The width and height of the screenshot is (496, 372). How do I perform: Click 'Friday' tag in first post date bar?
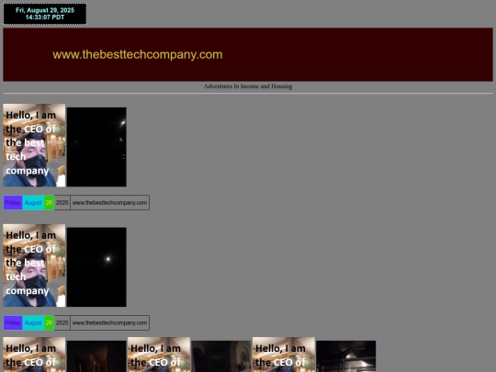pos(13,203)
